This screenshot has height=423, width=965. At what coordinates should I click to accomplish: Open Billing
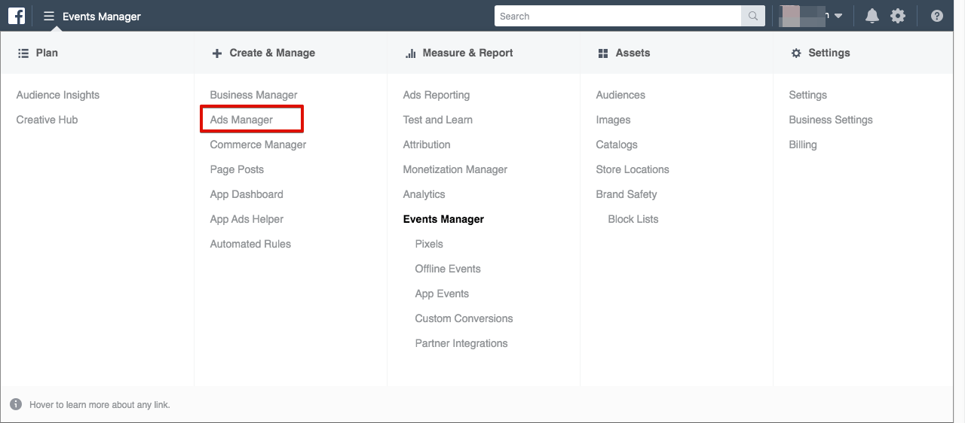(x=803, y=145)
